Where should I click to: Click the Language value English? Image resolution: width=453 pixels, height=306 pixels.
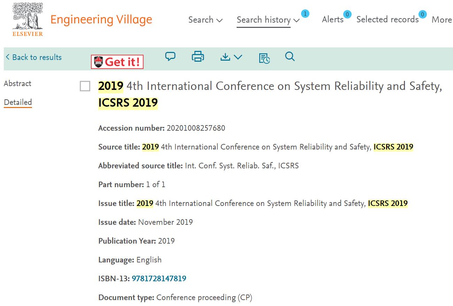point(149,260)
